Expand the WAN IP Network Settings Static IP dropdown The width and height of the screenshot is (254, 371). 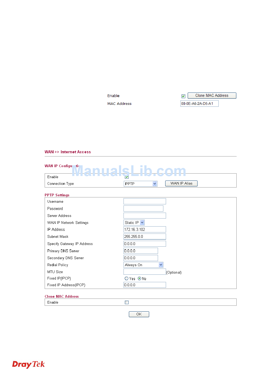pos(134,223)
